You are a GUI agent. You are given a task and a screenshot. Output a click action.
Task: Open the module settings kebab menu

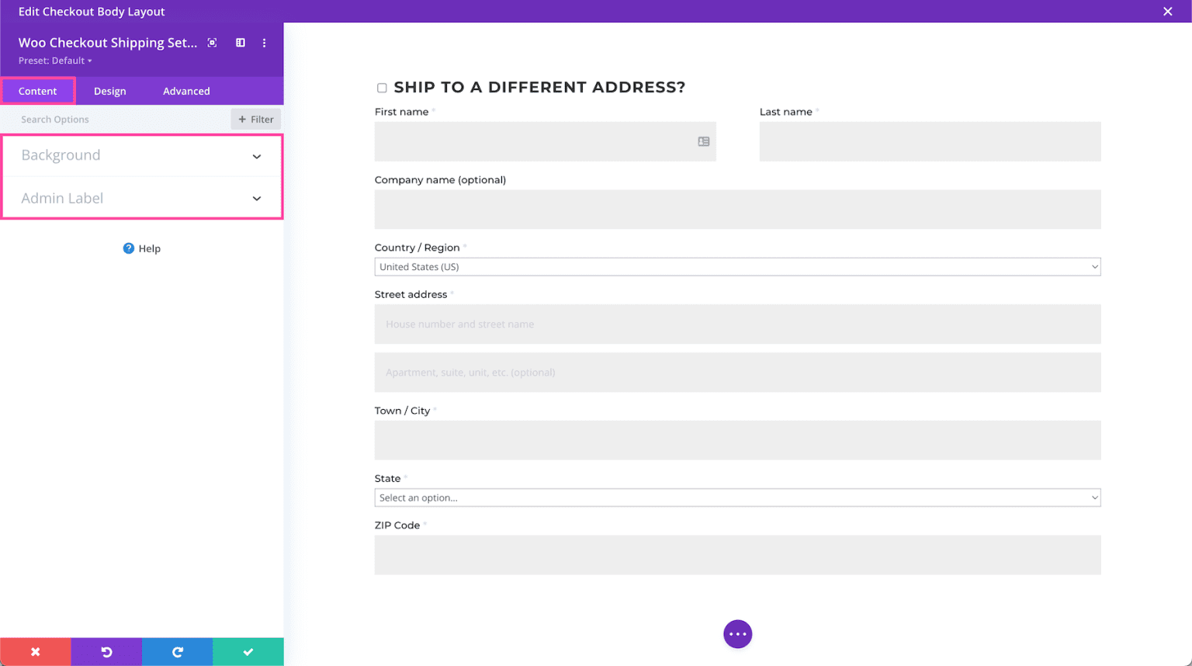click(264, 43)
